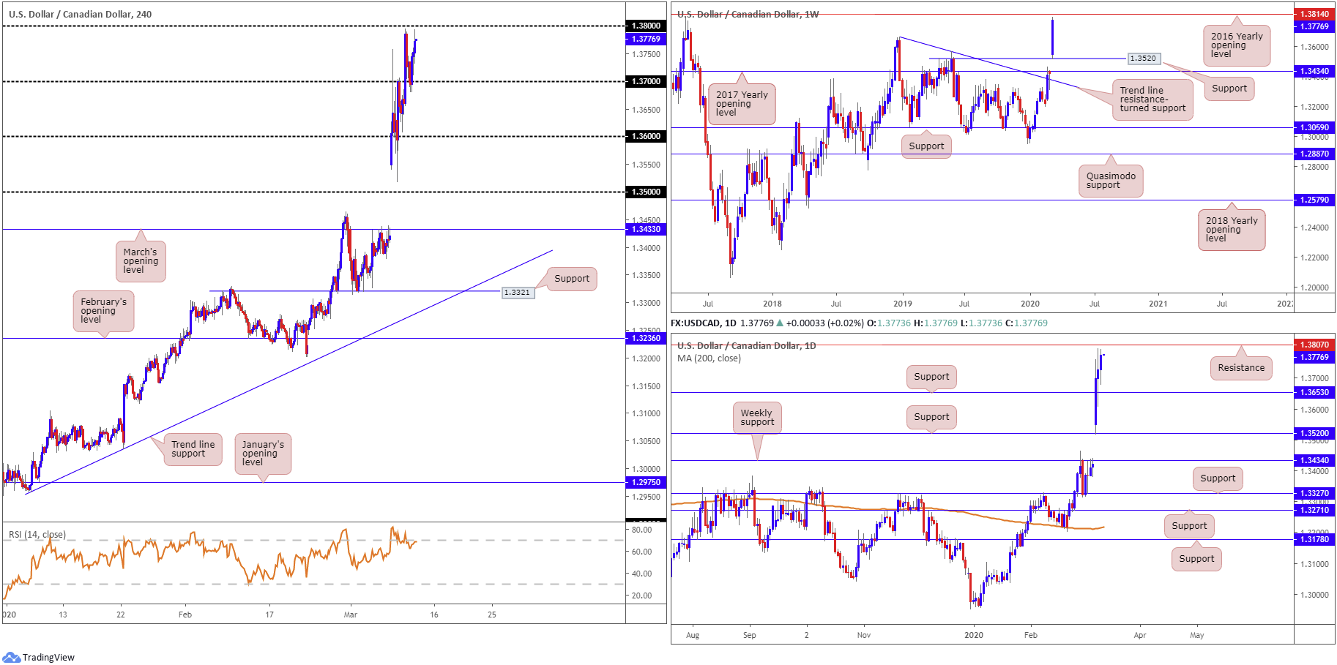Click the TradingView logo icon
Screen dimensions: 1337x665
[11, 657]
